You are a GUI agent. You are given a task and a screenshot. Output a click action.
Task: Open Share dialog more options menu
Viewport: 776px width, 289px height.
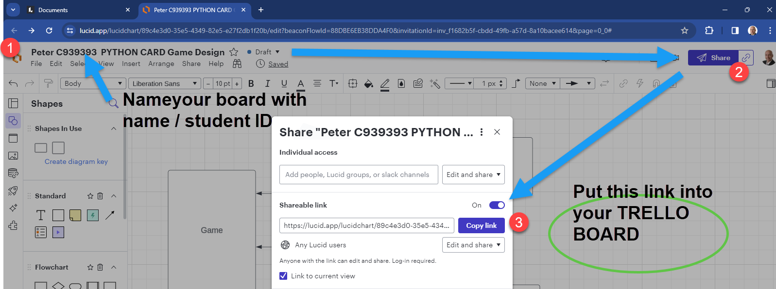[482, 132]
